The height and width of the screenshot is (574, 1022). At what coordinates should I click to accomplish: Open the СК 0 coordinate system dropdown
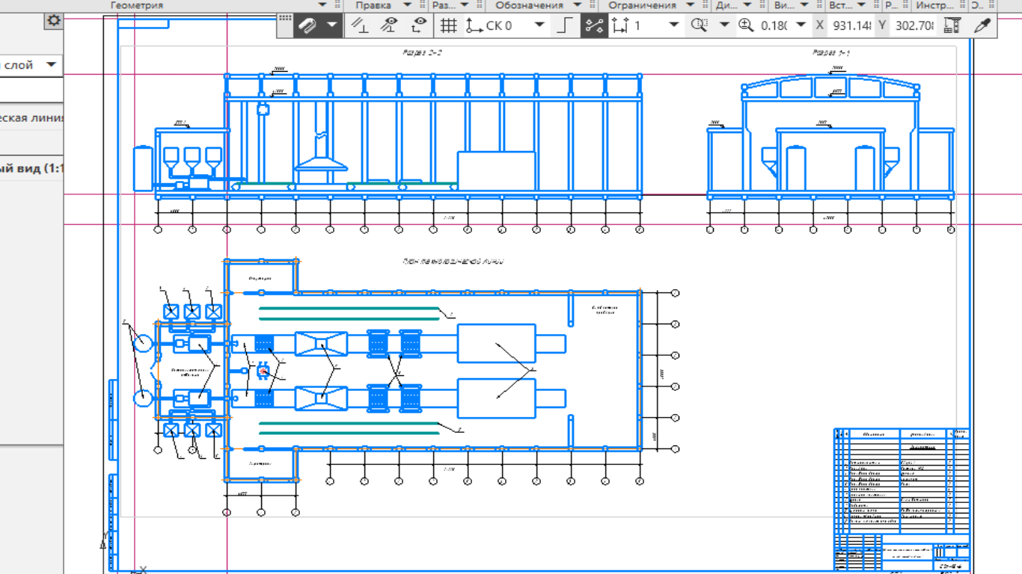click(539, 25)
